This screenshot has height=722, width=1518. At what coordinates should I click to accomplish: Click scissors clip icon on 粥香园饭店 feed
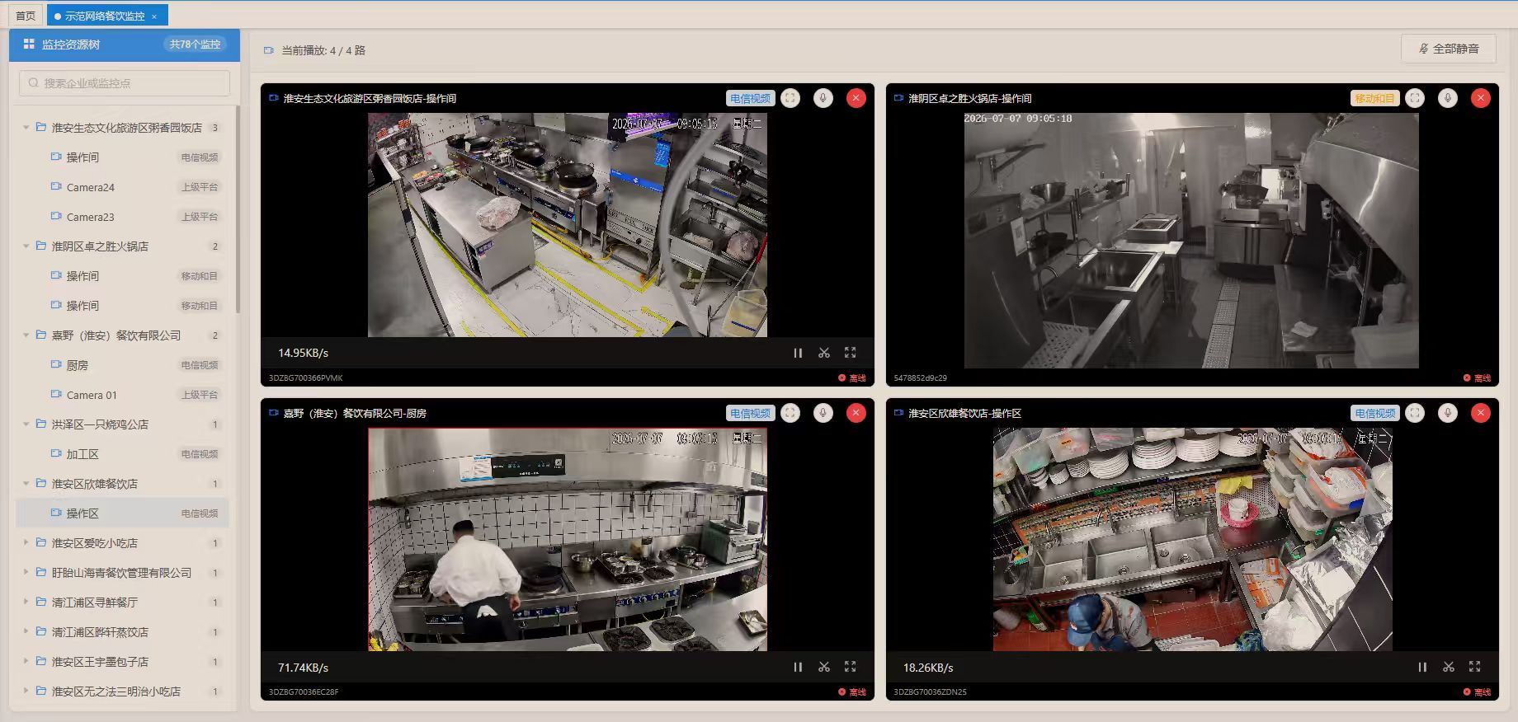point(824,353)
